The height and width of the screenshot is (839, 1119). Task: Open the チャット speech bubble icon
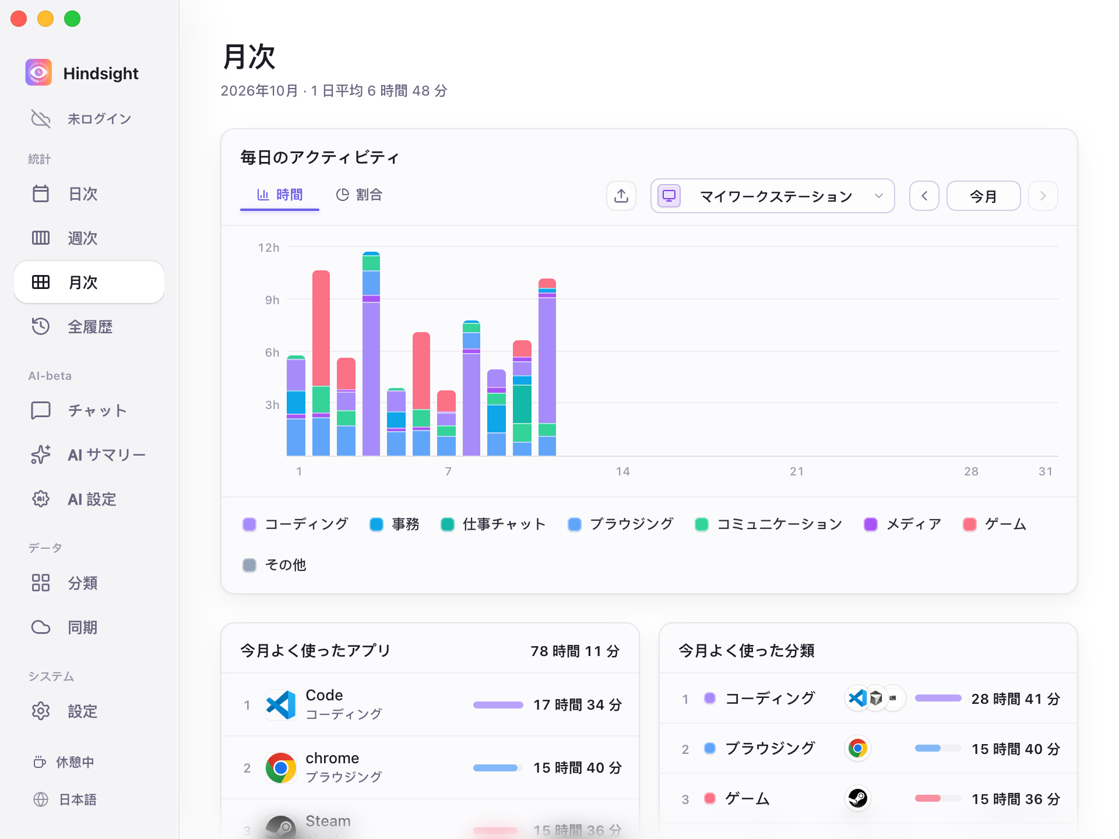41,410
